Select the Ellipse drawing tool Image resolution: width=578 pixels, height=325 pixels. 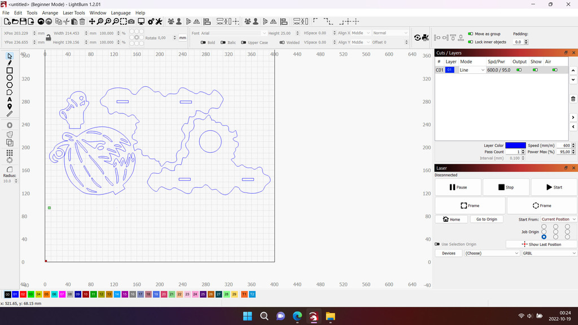(10, 78)
